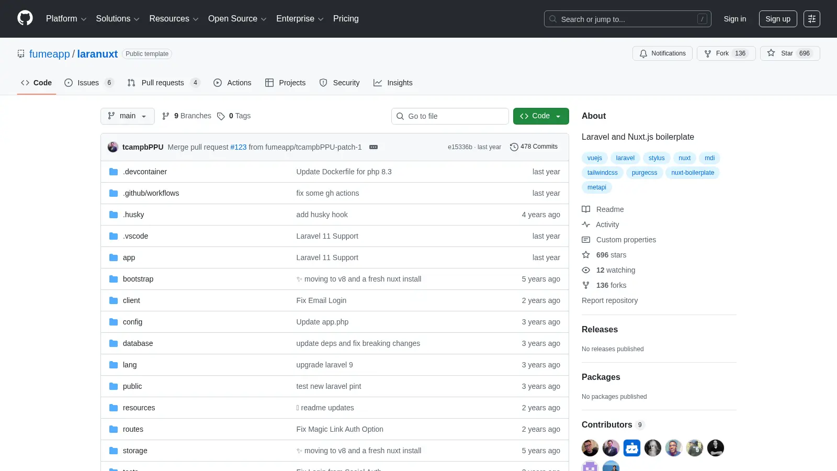The width and height of the screenshot is (837, 471).
Task: Open the 478 Commits history
Action: click(x=534, y=147)
